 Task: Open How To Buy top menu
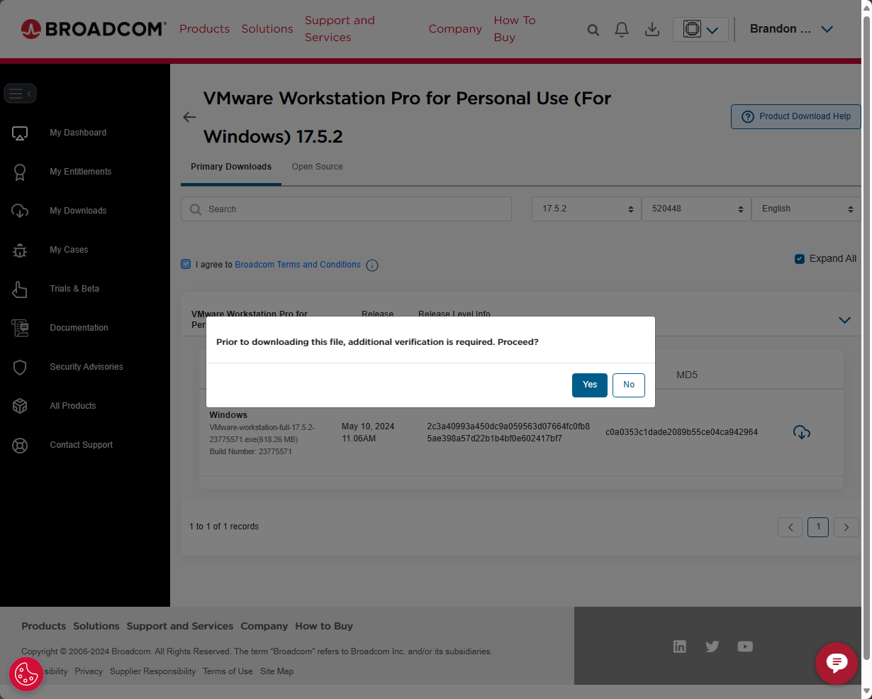(515, 29)
